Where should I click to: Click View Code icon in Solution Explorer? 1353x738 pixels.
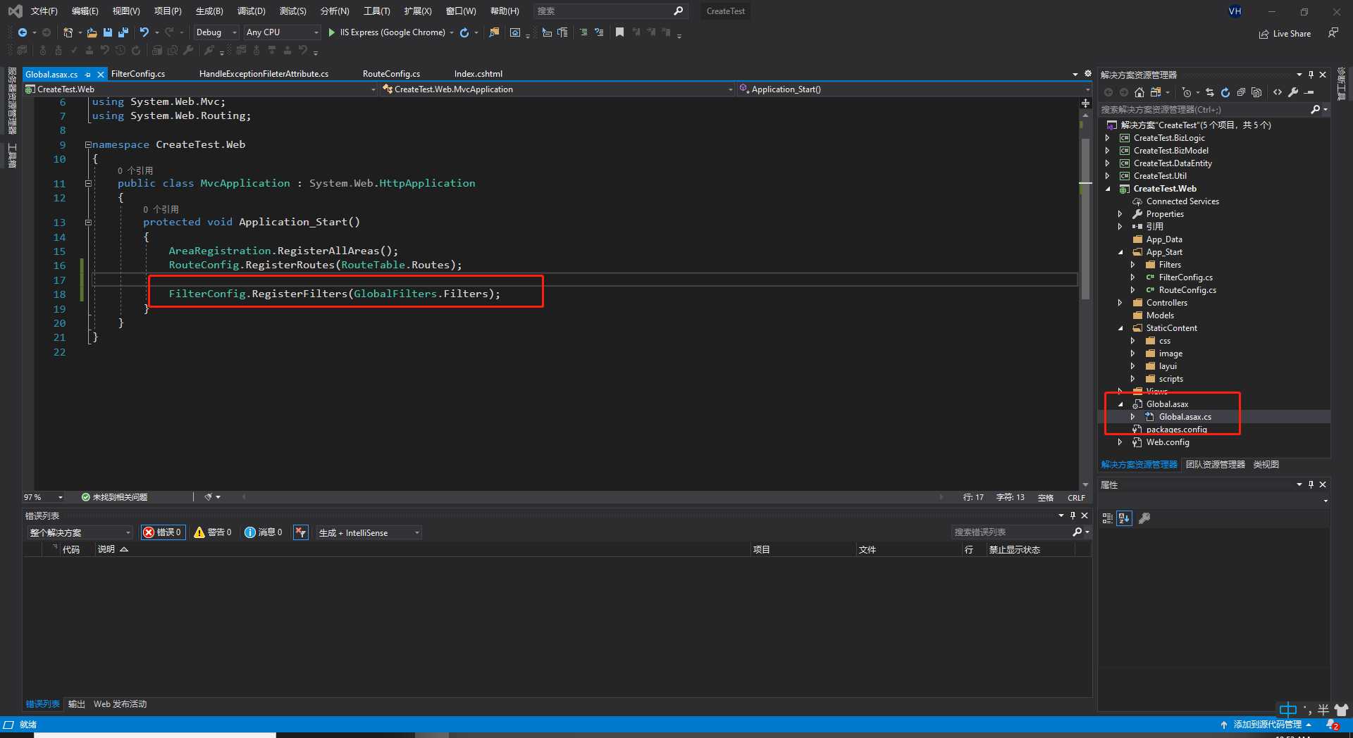pyautogui.click(x=1278, y=92)
